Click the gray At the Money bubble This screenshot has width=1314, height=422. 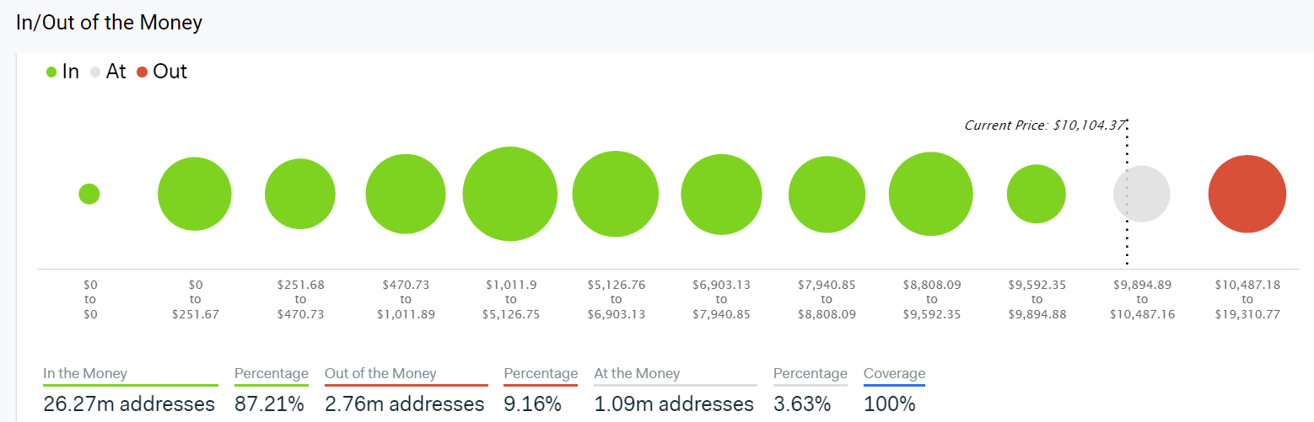[x=1142, y=194]
